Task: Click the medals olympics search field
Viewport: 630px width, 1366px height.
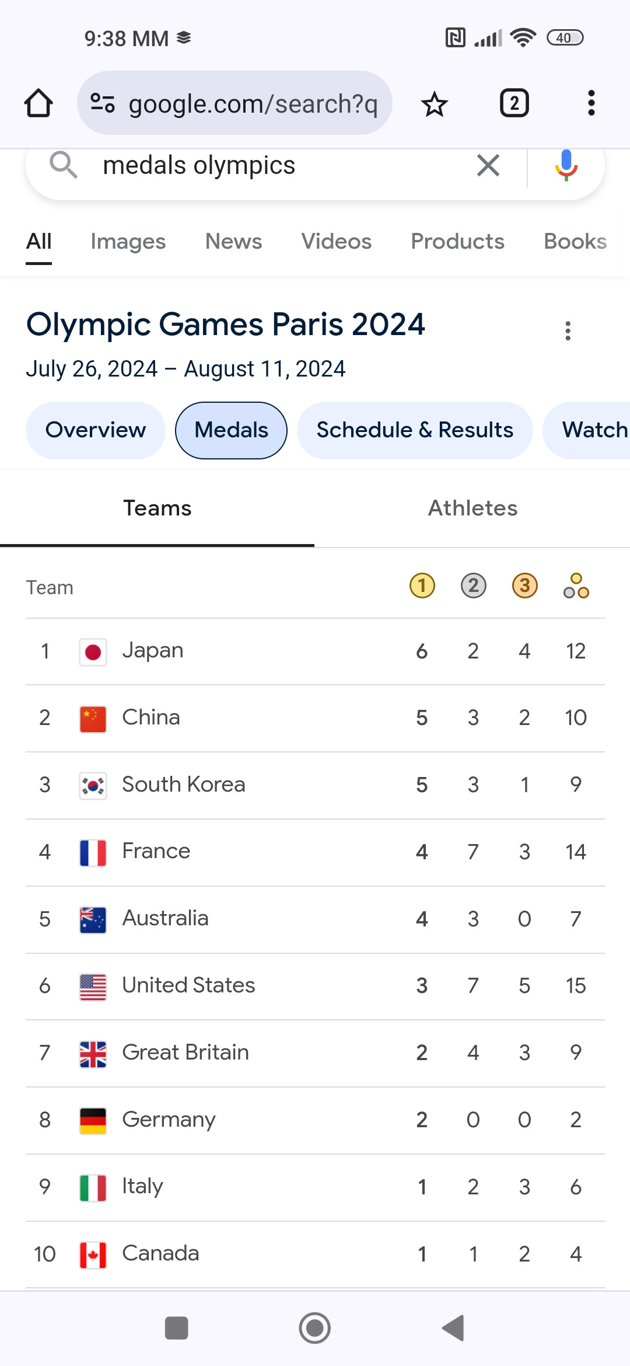Action: point(280,165)
